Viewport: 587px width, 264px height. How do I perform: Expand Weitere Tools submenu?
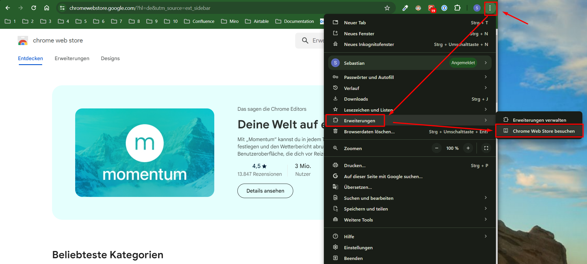pyautogui.click(x=410, y=220)
